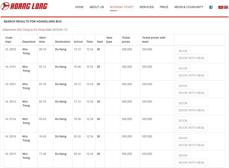Book trip HL 0014
Image resolution: width=229 pixels, height=168 pixels.
(x=183, y=103)
